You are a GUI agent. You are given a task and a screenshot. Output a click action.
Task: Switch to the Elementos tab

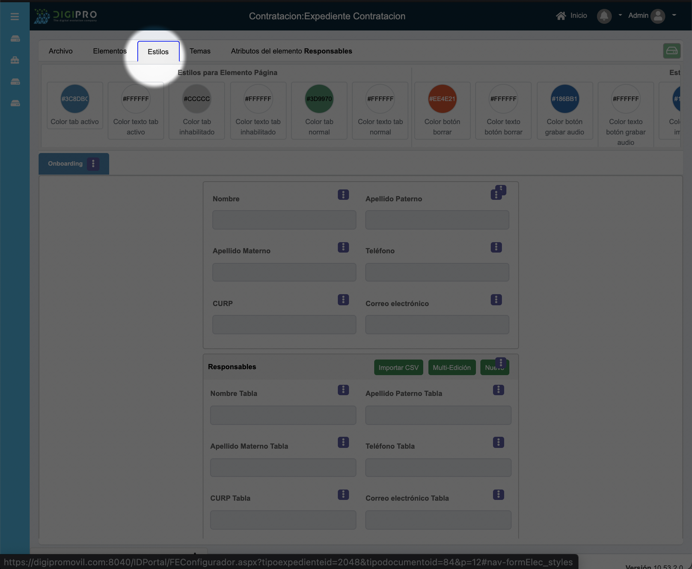click(x=110, y=51)
